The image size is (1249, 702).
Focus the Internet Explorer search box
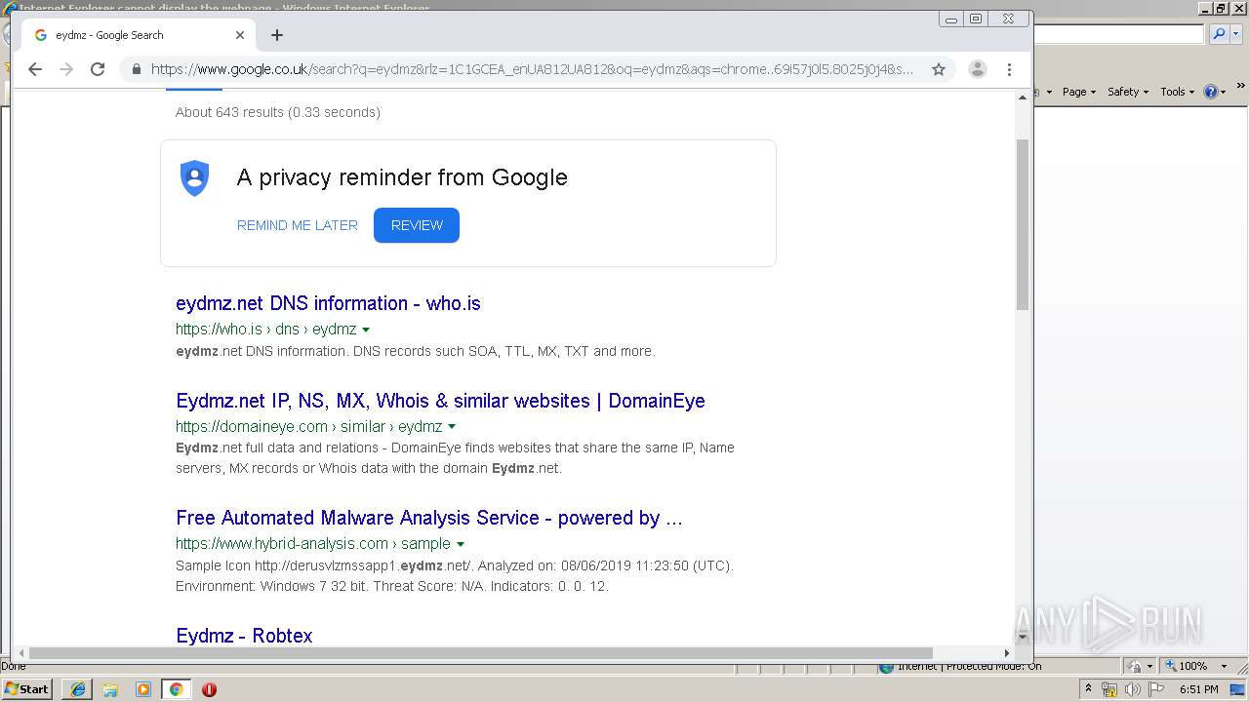pyautogui.click(x=1119, y=34)
